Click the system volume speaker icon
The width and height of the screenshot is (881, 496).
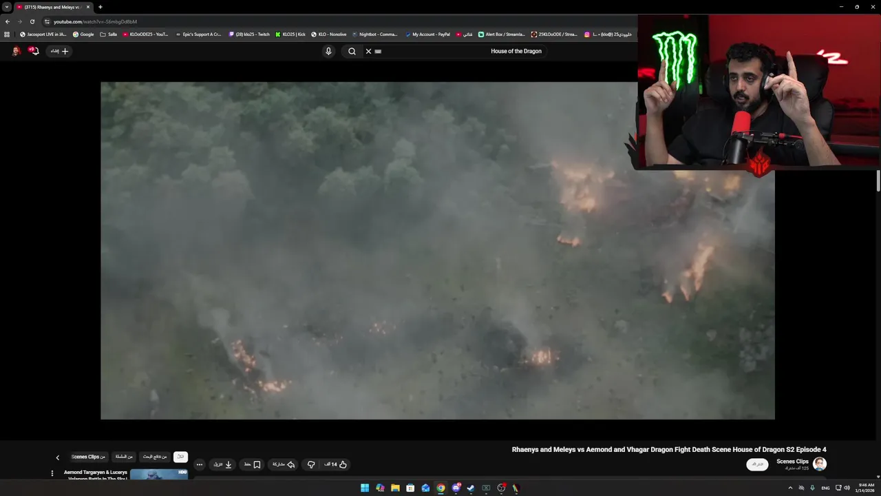point(847,488)
